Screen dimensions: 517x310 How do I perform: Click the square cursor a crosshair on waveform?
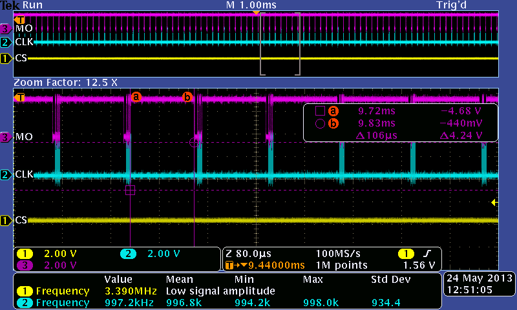click(x=131, y=190)
